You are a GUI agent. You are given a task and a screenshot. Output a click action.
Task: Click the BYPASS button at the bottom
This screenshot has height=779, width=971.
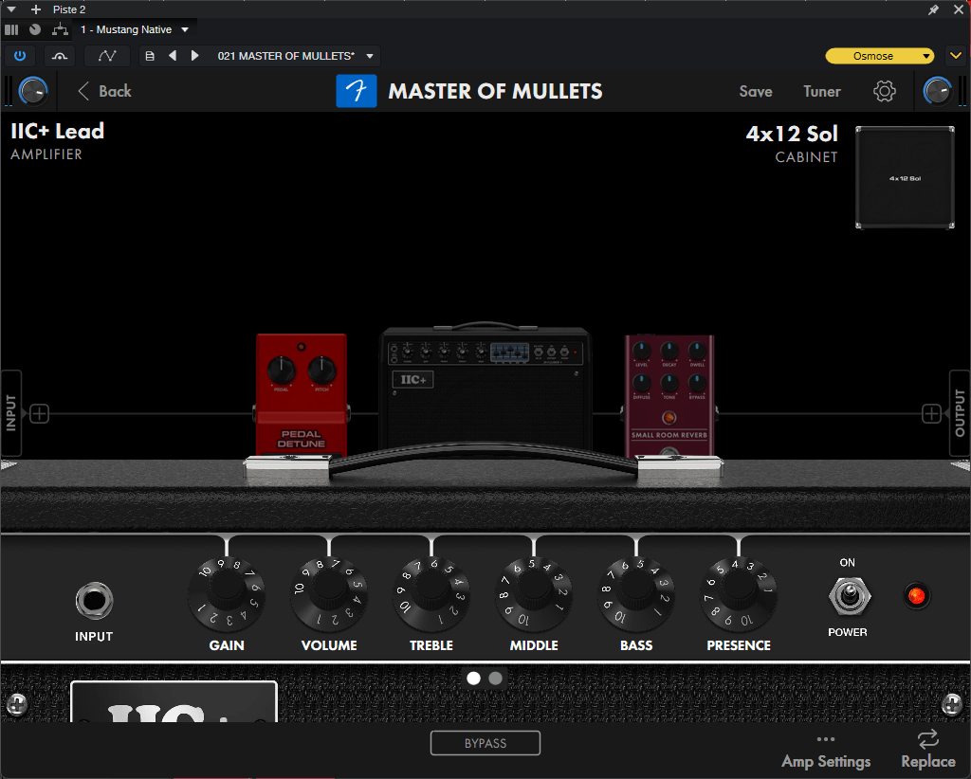click(x=485, y=743)
